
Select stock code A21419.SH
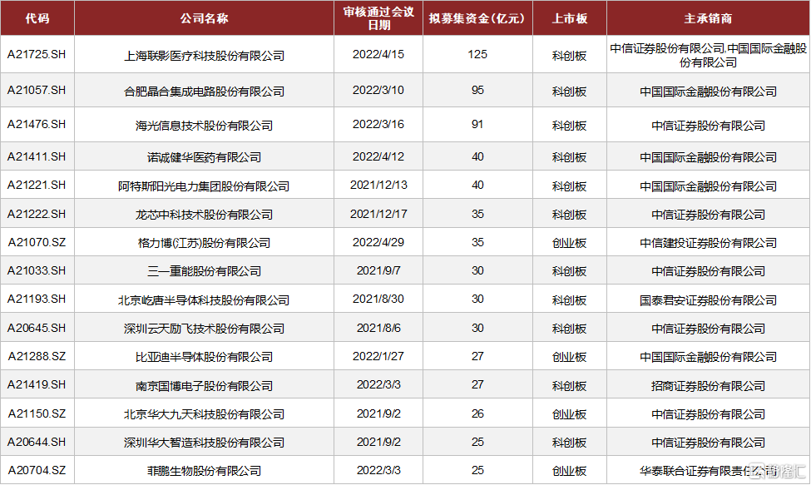[37, 384]
